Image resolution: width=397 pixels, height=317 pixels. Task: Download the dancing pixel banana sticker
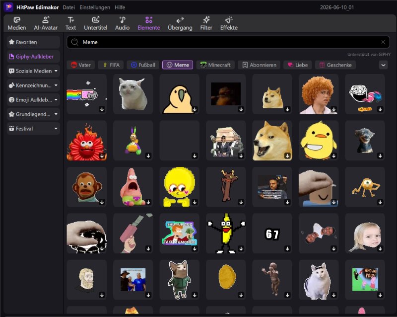click(x=241, y=248)
